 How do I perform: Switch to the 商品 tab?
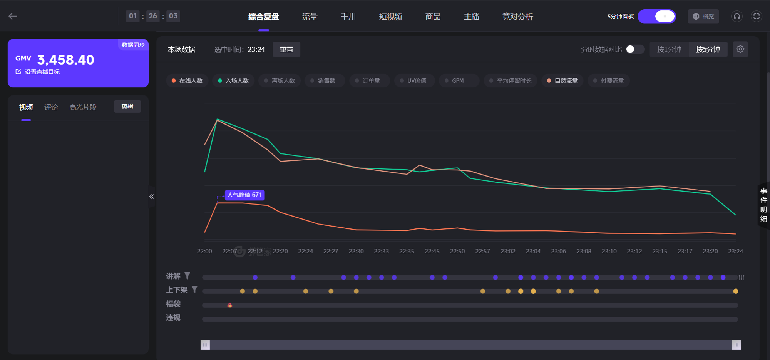click(433, 17)
